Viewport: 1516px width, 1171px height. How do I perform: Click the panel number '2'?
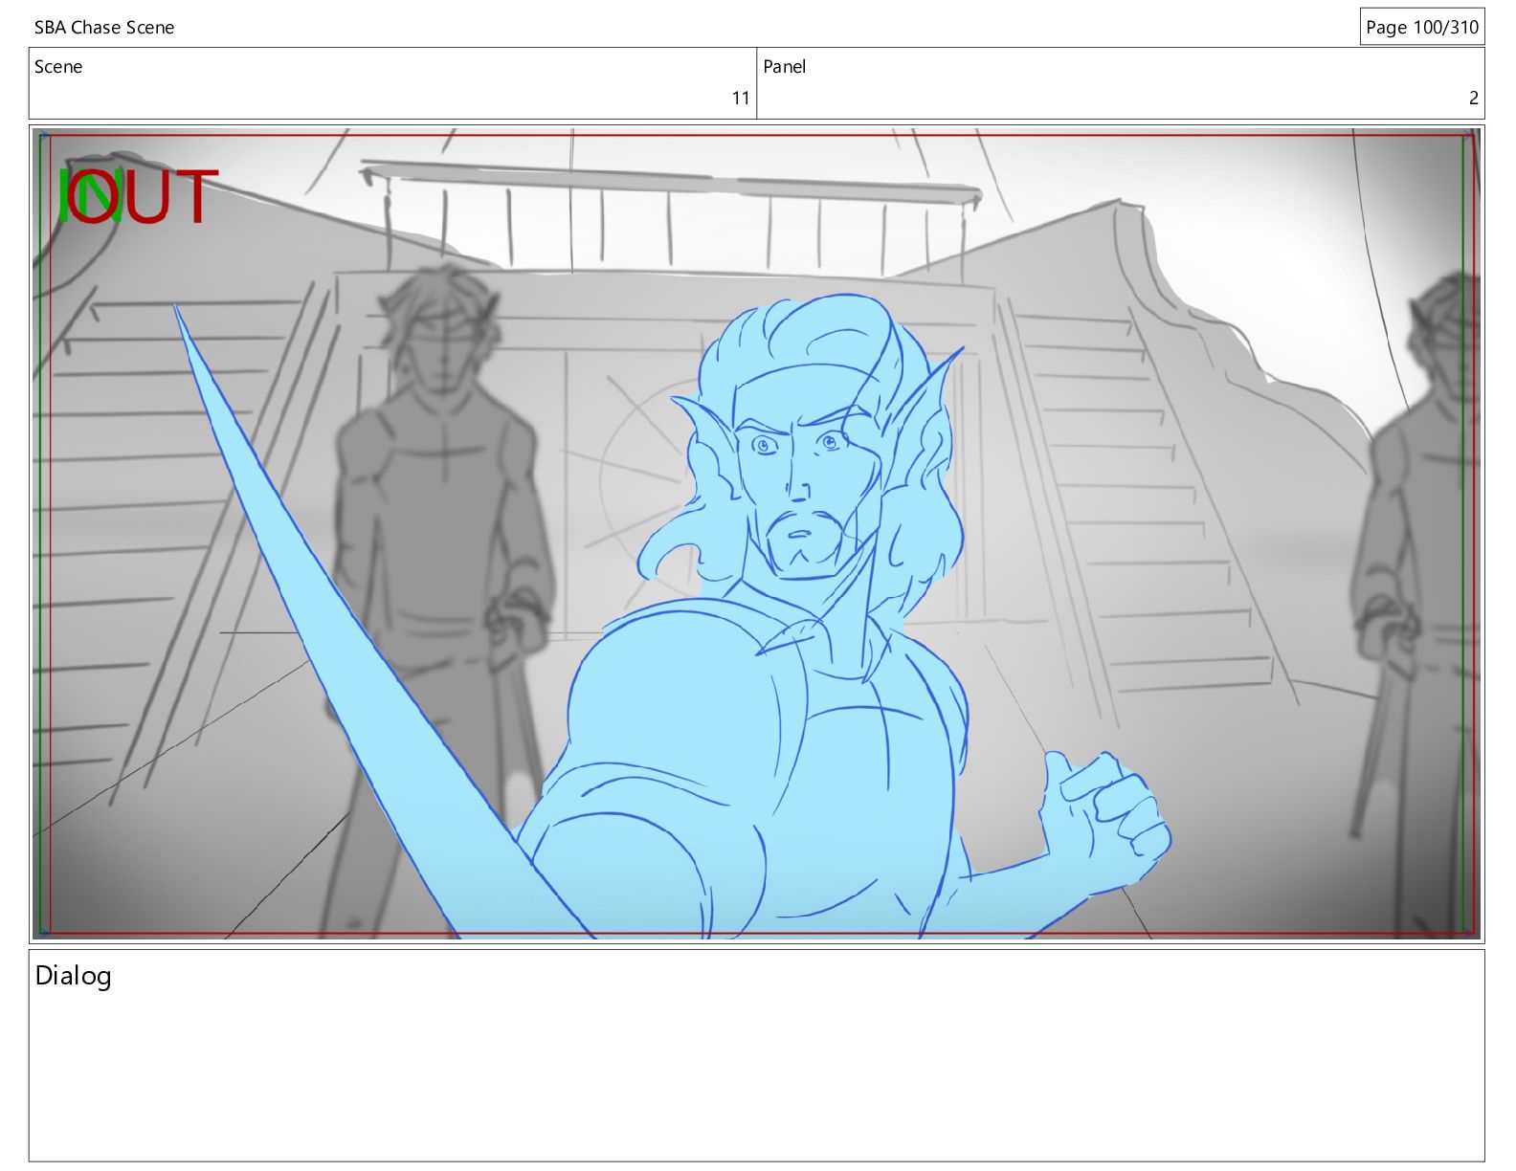1474,98
